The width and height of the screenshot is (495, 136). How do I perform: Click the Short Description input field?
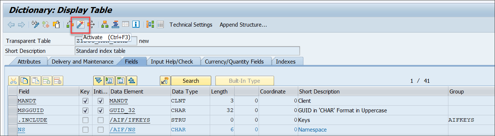coord(187,51)
